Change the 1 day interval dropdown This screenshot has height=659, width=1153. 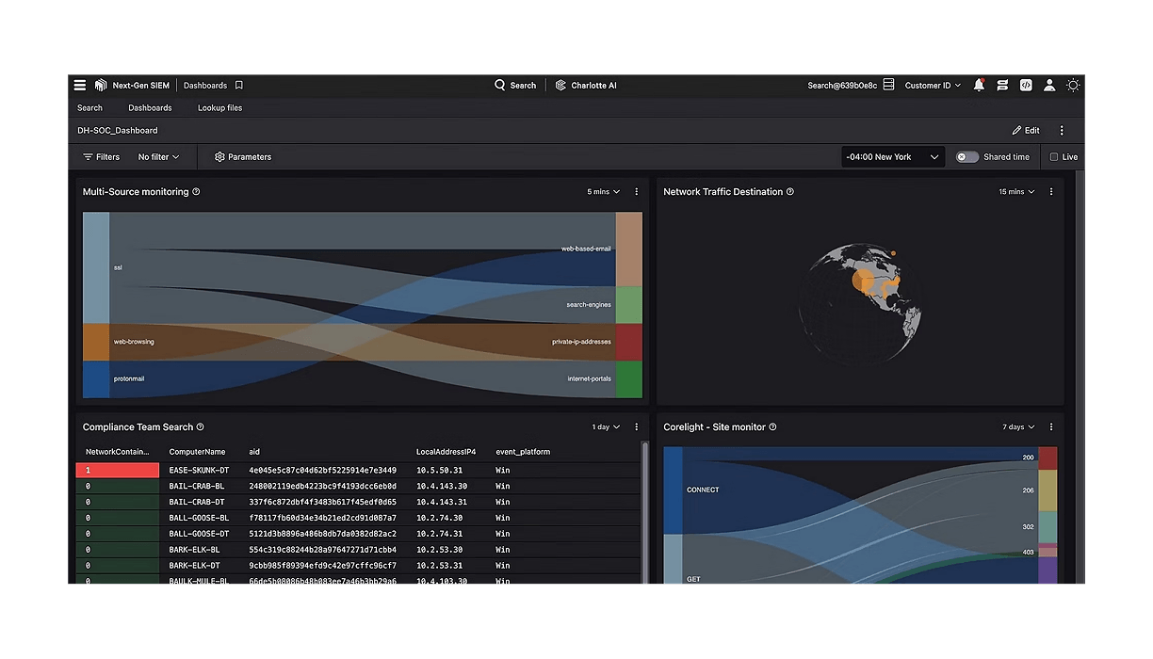point(606,427)
